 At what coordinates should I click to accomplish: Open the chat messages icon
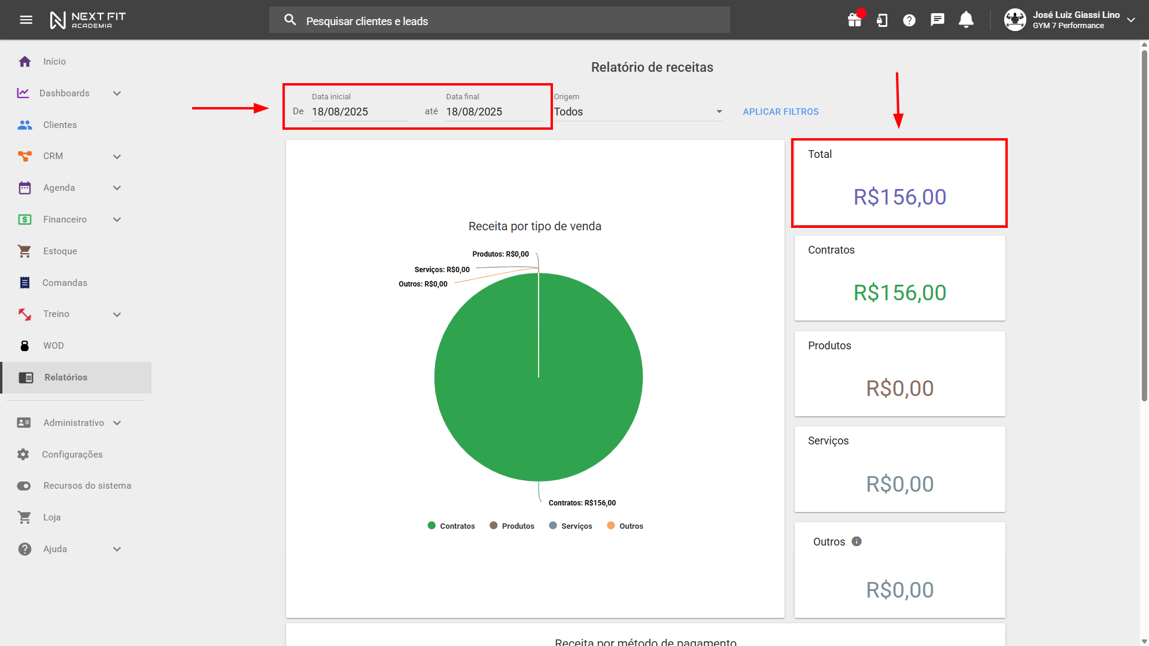937,20
